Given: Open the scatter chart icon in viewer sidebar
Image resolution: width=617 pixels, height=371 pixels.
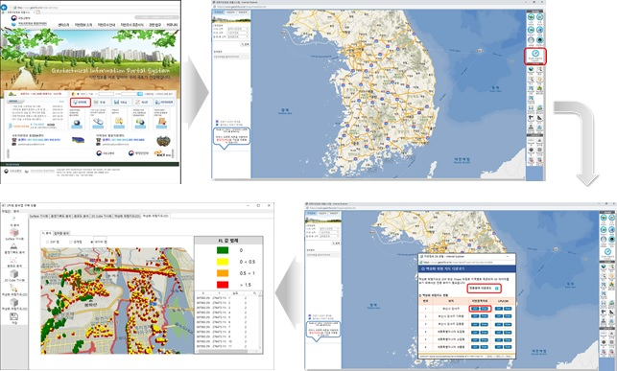Looking at the screenshot, I should pos(13,260).
